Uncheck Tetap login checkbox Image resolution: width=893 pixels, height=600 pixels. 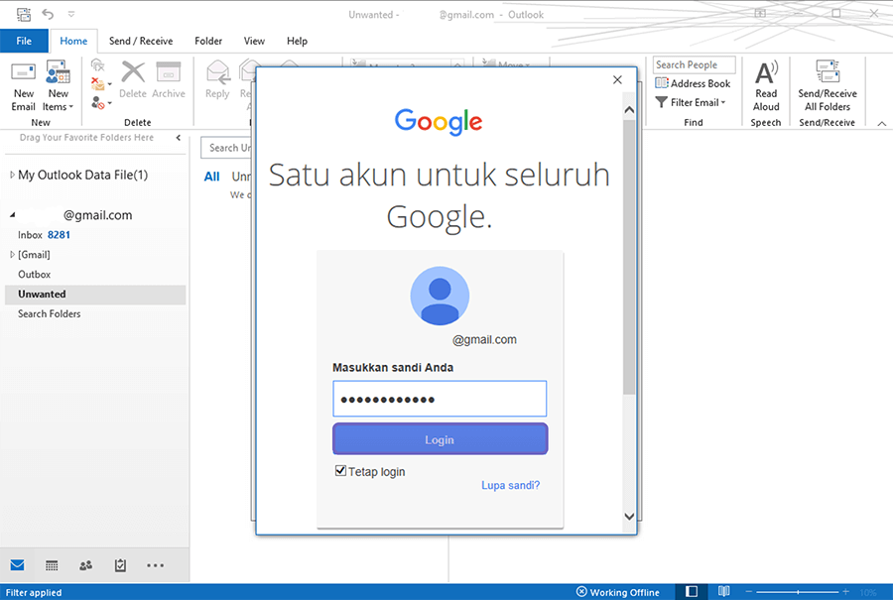tap(340, 471)
